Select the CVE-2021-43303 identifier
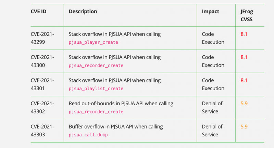This screenshot has width=274, height=148. tap(42, 131)
